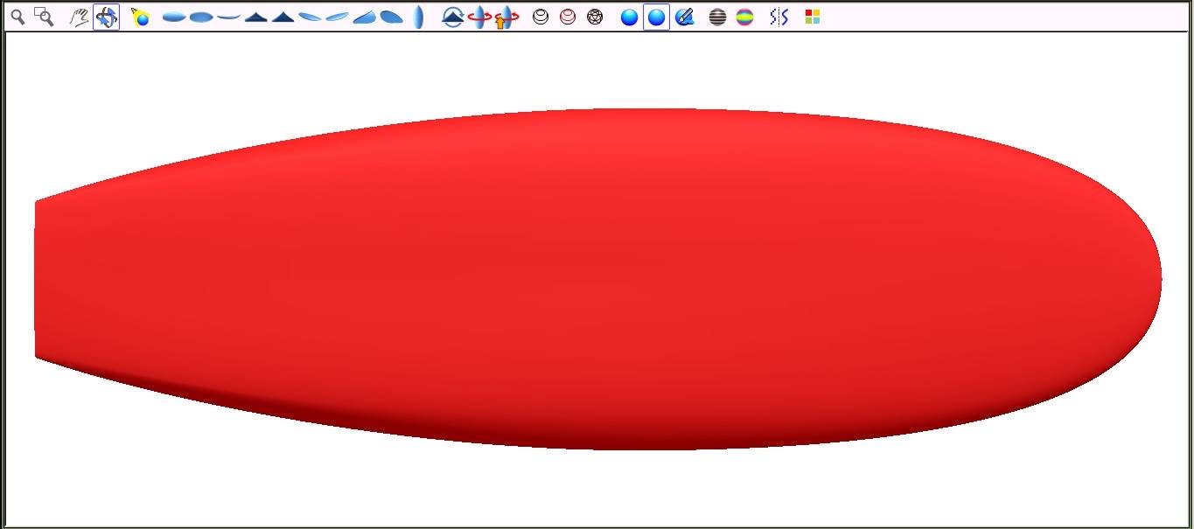The height and width of the screenshot is (529, 1194).
Task: Click the spin icon with orange up arrow
Action: click(x=506, y=17)
